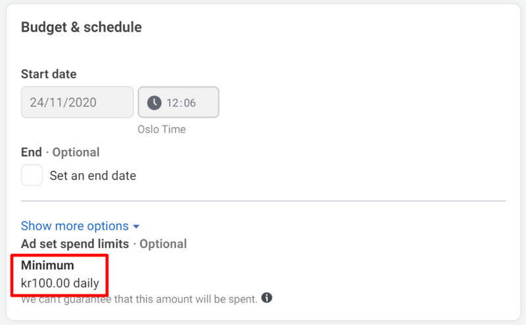Viewport: 526px width, 325px height.
Task: Open the "Show more options" link
Action: tap(74, 226)
